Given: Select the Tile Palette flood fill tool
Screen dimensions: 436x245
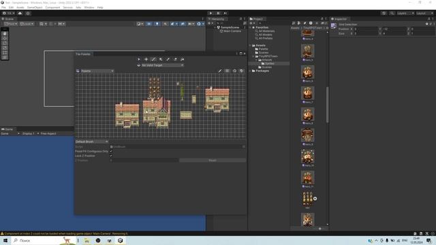Looking at the screenshot, I should (182, 59).
